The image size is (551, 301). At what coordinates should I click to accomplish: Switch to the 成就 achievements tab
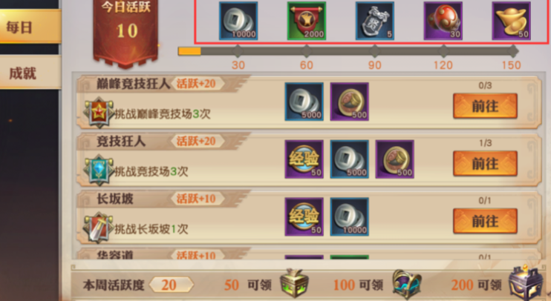click(30, 72)
